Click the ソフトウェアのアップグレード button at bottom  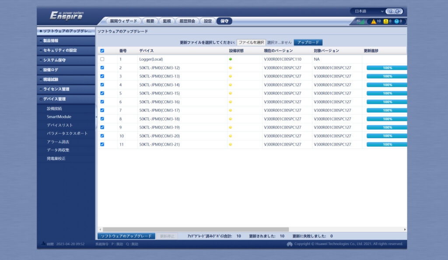[x=126, y=236]
